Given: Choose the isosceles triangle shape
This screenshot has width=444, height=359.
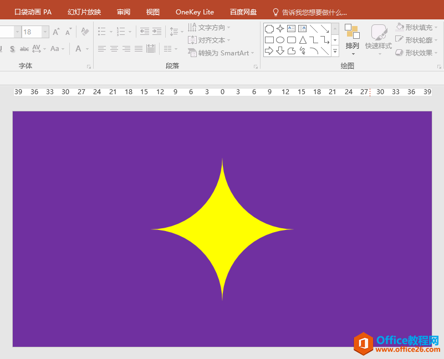Looking at the screenshot, I should [303, 40].
